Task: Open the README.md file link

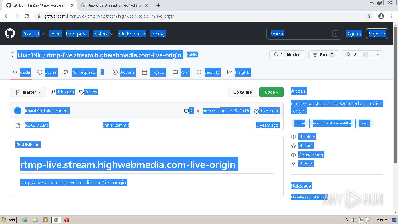Action: [x=37, y=125]
